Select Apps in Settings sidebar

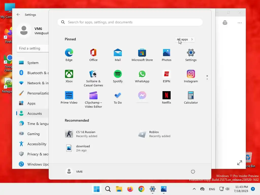tap(33, 103)
